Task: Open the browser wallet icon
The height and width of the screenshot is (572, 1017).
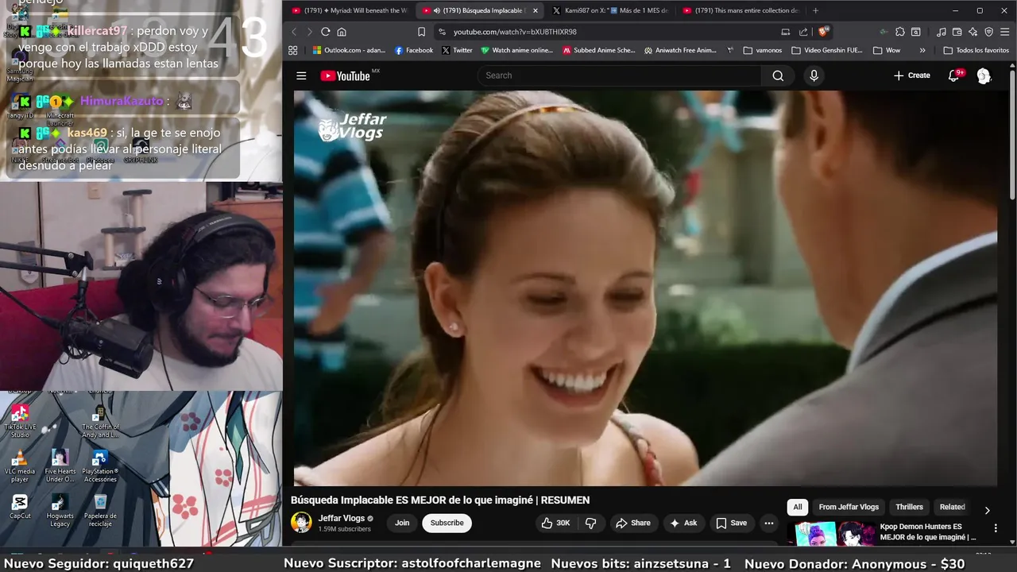Action: click(957, 32)
